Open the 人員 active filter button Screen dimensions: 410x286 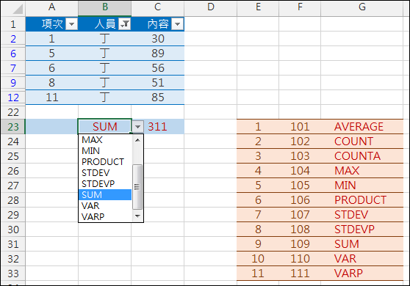(x=124, y=24)
